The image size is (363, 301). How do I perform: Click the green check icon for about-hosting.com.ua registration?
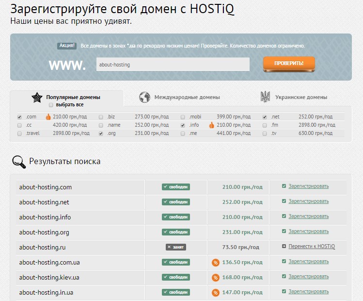pos(284,261)
